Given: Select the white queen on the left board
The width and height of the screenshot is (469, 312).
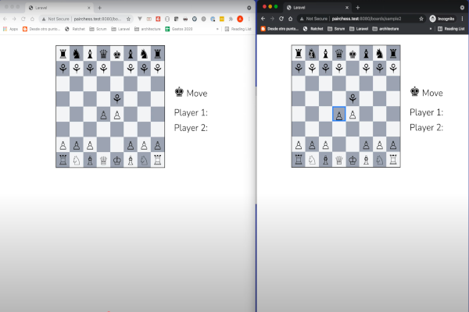Looking at the screenshot, I should tap(103, 160).
